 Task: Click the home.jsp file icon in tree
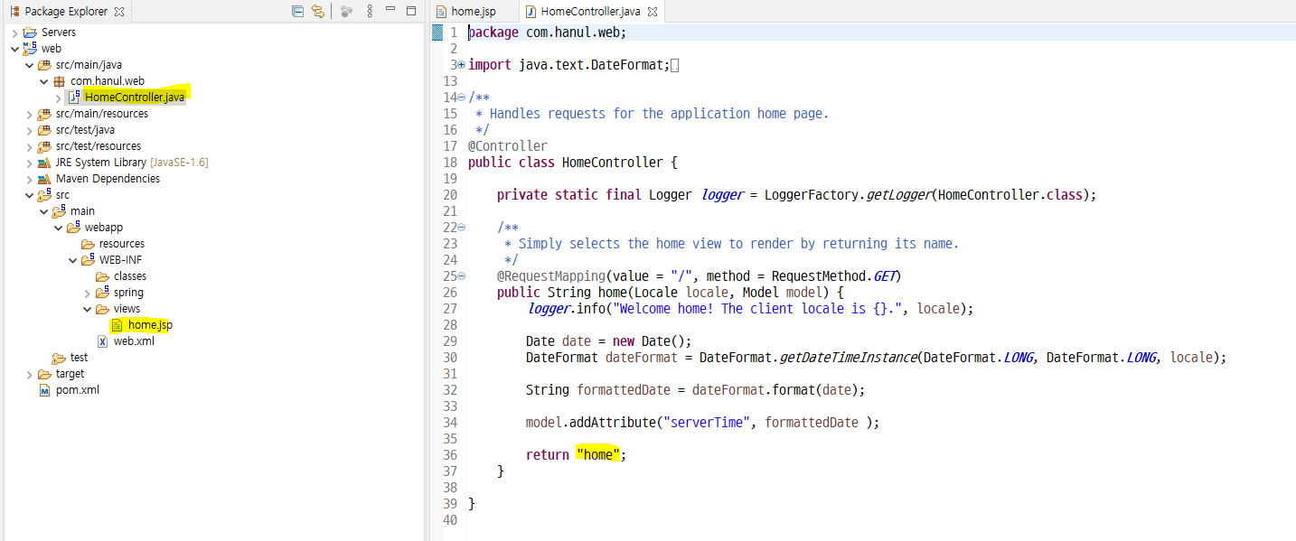[117, 325]
